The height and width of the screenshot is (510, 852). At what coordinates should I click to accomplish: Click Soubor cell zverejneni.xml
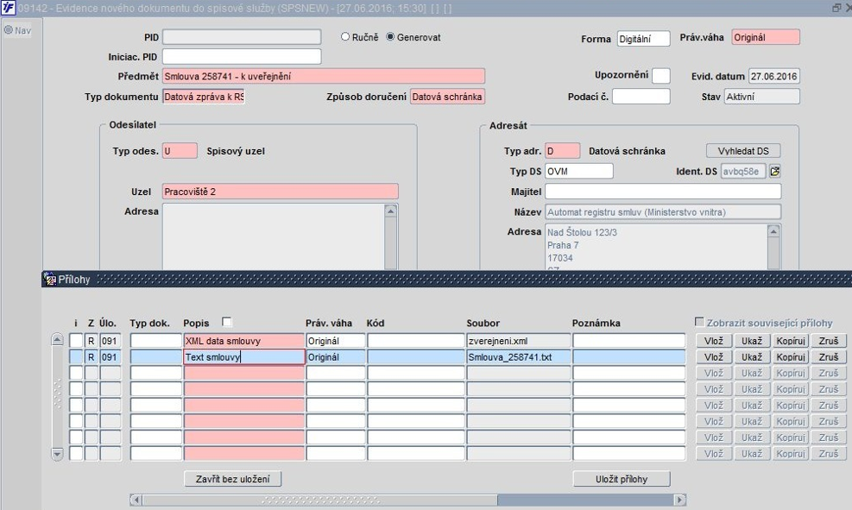pyautogui.click(x=519, y=341)
